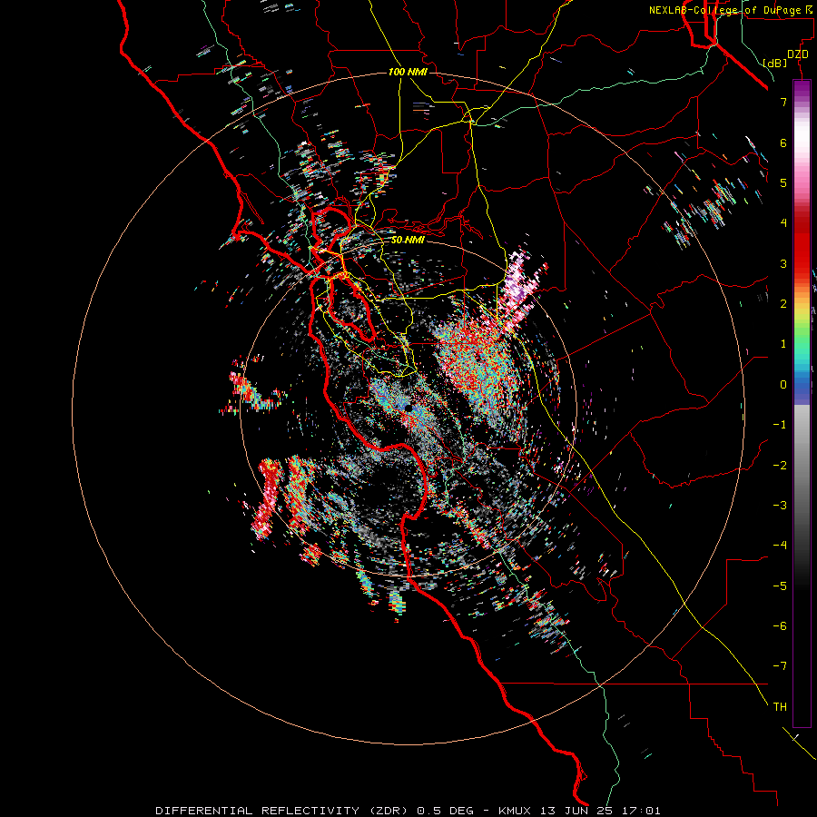Click the "-4" value on the dB scale
The height and width of the screenshot is (817, 817).
click(780, 546)
